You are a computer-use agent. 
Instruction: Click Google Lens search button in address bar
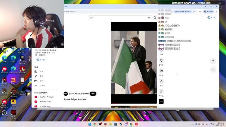point(183,12)
